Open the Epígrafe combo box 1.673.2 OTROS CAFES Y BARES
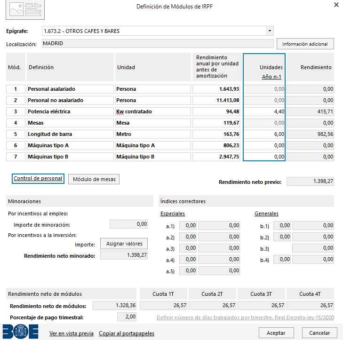 [x=158, y=31]
